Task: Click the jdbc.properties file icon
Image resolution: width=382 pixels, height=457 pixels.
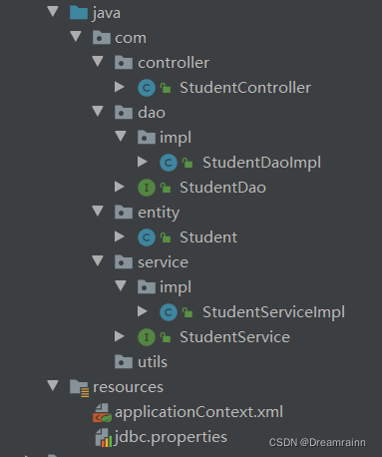Action: [x=103, y=437]
